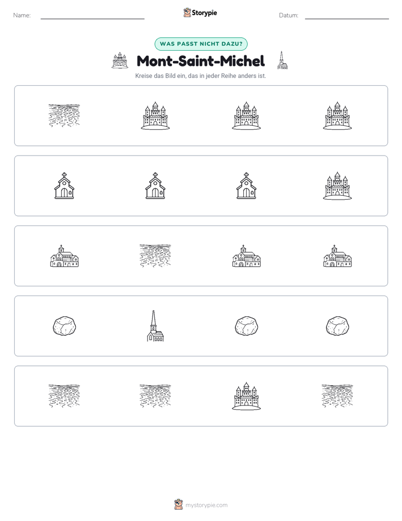Click the Storypie logo at top

coord(200,12)
